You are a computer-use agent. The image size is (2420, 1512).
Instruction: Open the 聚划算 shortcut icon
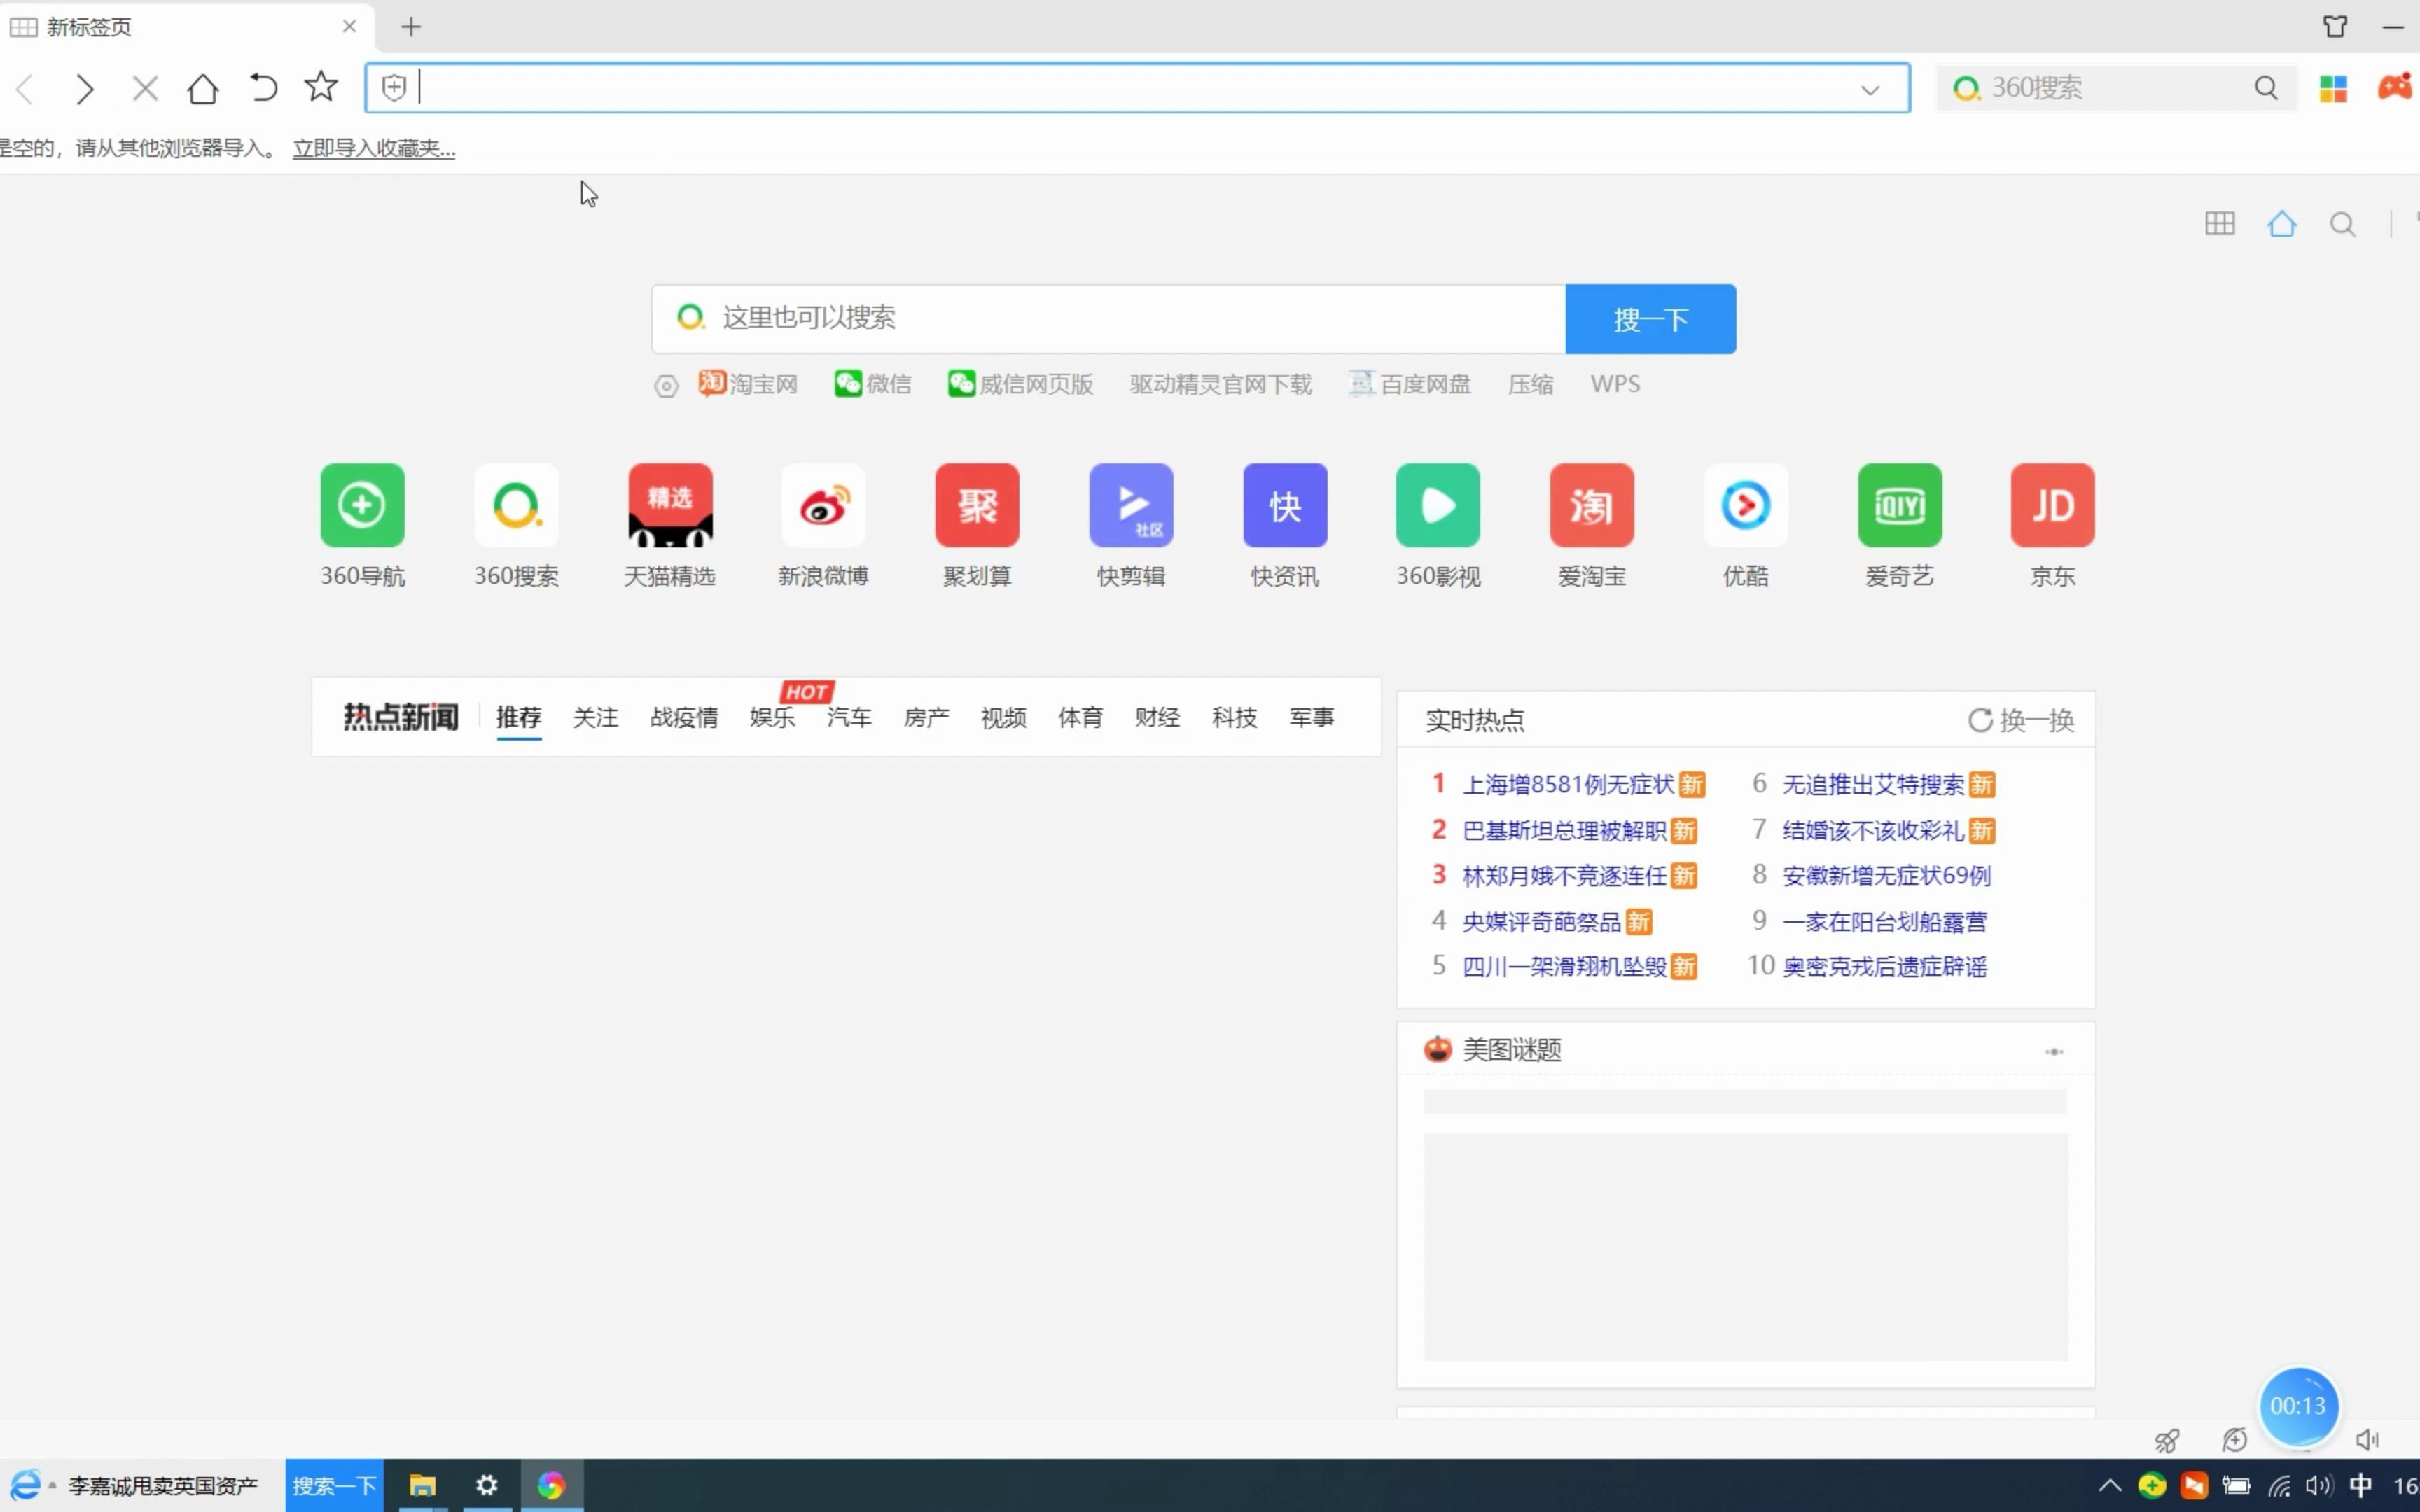(x=977, y=505)
